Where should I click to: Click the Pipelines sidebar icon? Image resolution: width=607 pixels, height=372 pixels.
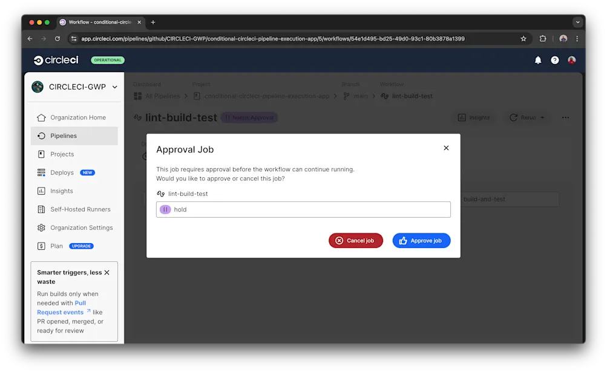[x=41, y=136]
